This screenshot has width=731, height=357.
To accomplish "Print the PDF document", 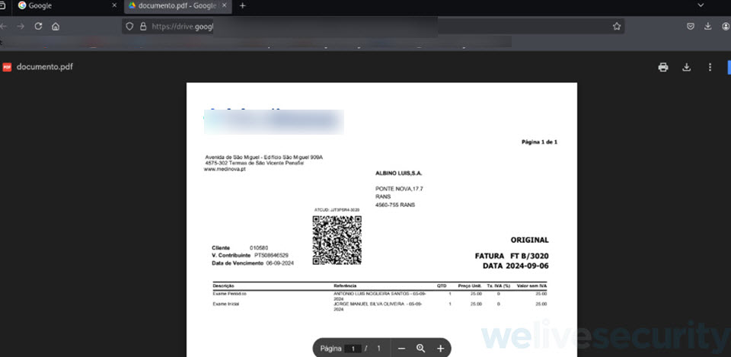I will click(663, 67).
